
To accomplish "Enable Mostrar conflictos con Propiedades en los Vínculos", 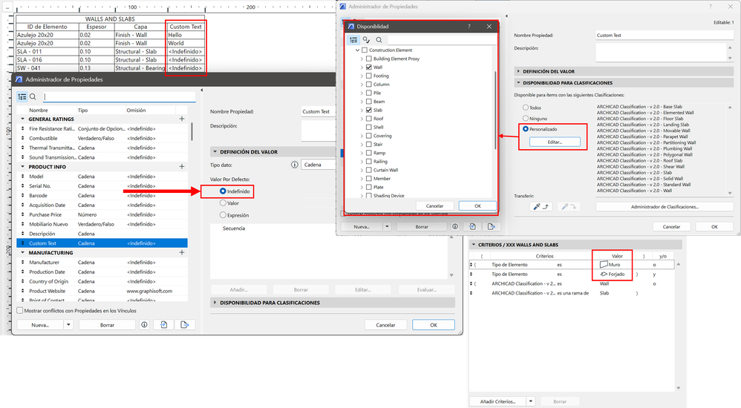I will pos(20,311).
